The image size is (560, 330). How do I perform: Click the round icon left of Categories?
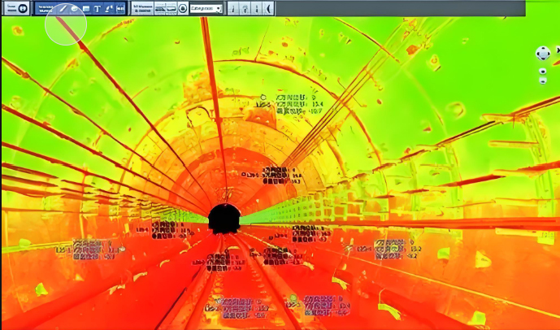pyautogui.click(x=183, y=8)
